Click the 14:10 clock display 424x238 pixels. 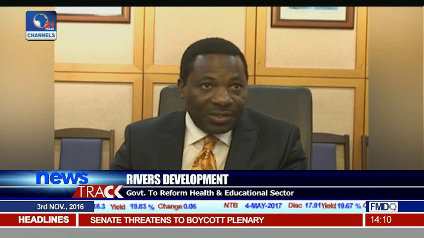point(381,220)
